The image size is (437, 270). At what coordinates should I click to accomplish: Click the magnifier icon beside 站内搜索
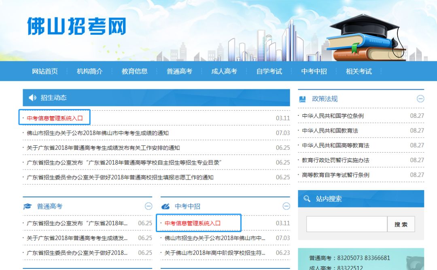(307, 199)
